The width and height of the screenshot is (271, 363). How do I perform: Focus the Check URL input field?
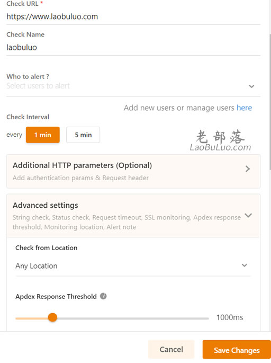133,16
